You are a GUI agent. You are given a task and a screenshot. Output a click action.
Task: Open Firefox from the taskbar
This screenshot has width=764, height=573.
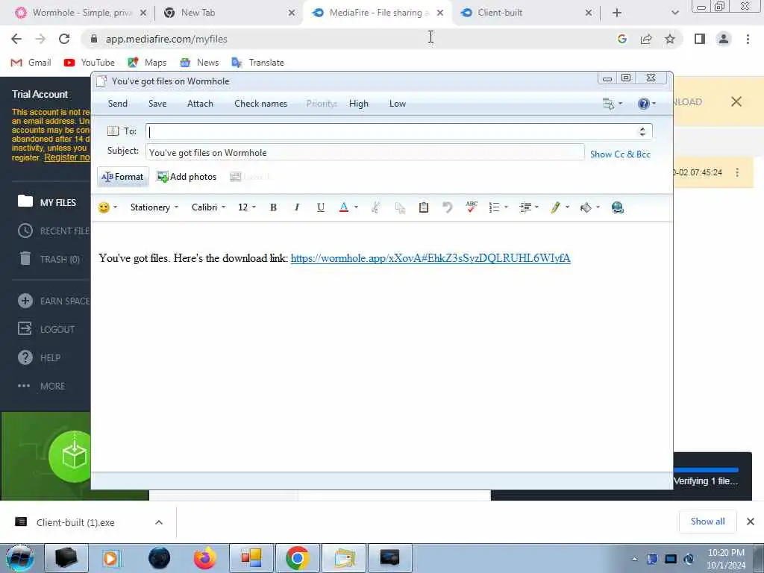204,558
